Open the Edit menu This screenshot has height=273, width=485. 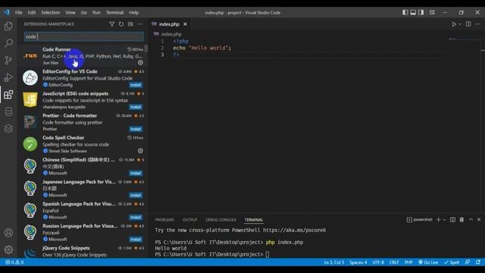pyautogui.click(x=32, y=12)
